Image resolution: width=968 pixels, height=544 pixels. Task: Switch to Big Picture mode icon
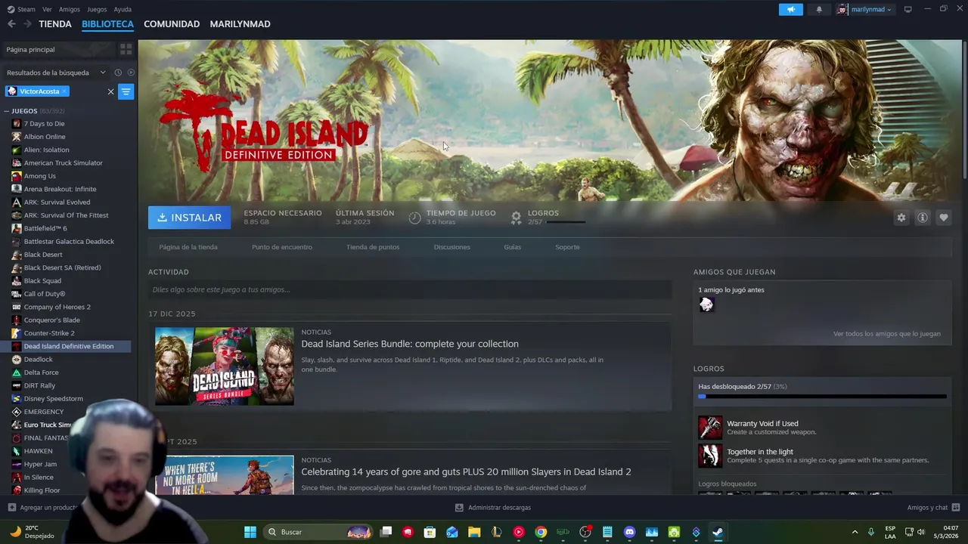[908, 9]
